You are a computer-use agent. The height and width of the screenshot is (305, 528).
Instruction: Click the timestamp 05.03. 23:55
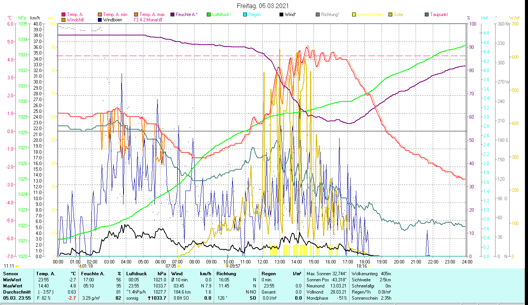[17, 298]
